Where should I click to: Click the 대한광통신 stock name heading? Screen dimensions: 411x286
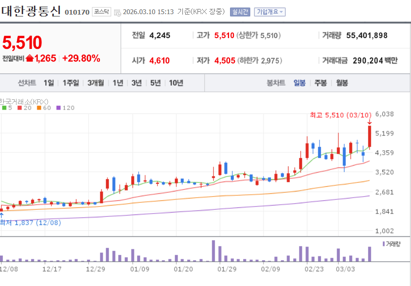click(x=31, y=11)
